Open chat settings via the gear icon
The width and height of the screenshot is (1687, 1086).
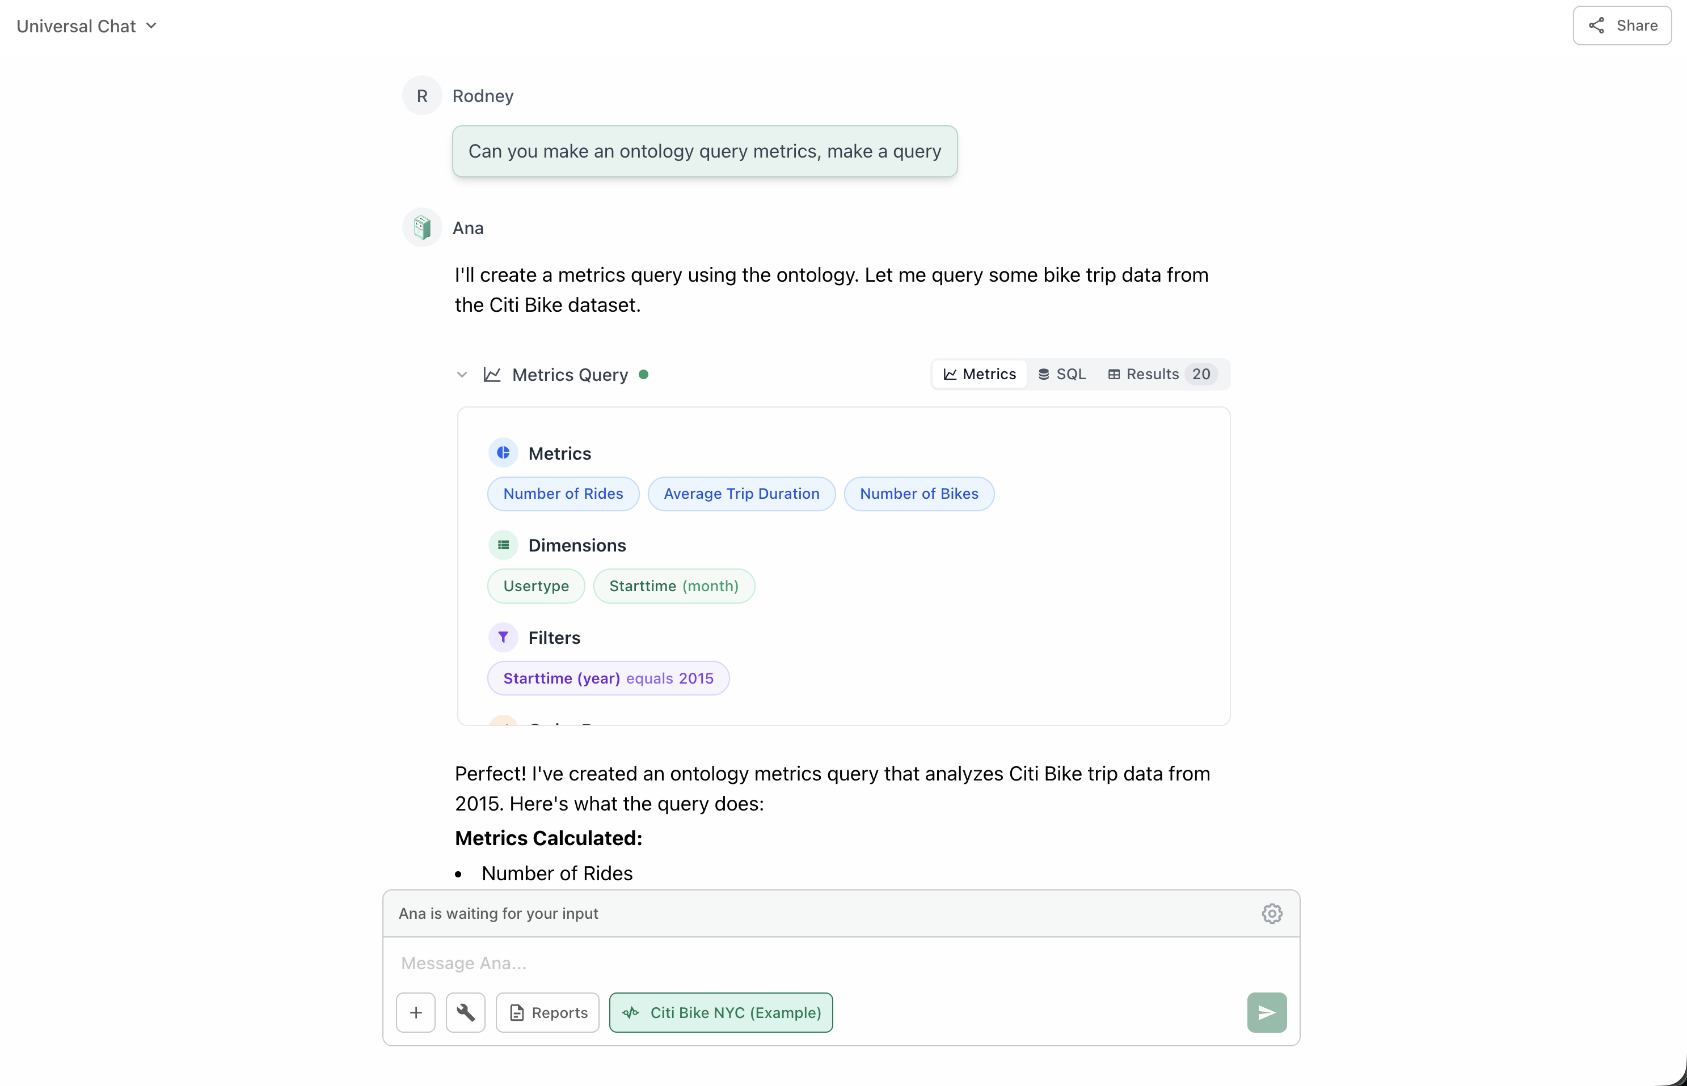(1272, 913)
